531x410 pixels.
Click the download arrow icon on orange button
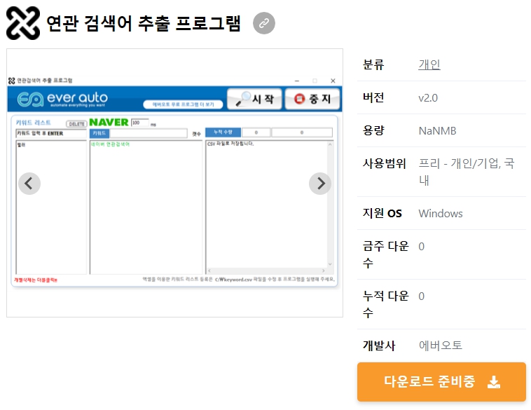494,382
